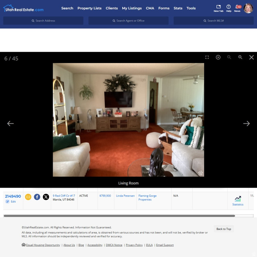Open a New Tab
The width and height of the screenshot is (257, 257).
(218, 8)
